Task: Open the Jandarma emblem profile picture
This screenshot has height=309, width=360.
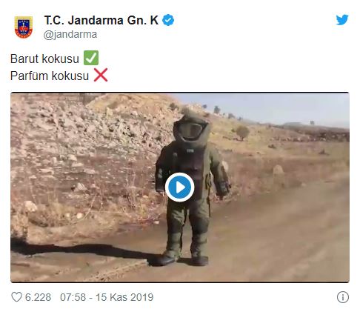Action: (x=24, y=27)
